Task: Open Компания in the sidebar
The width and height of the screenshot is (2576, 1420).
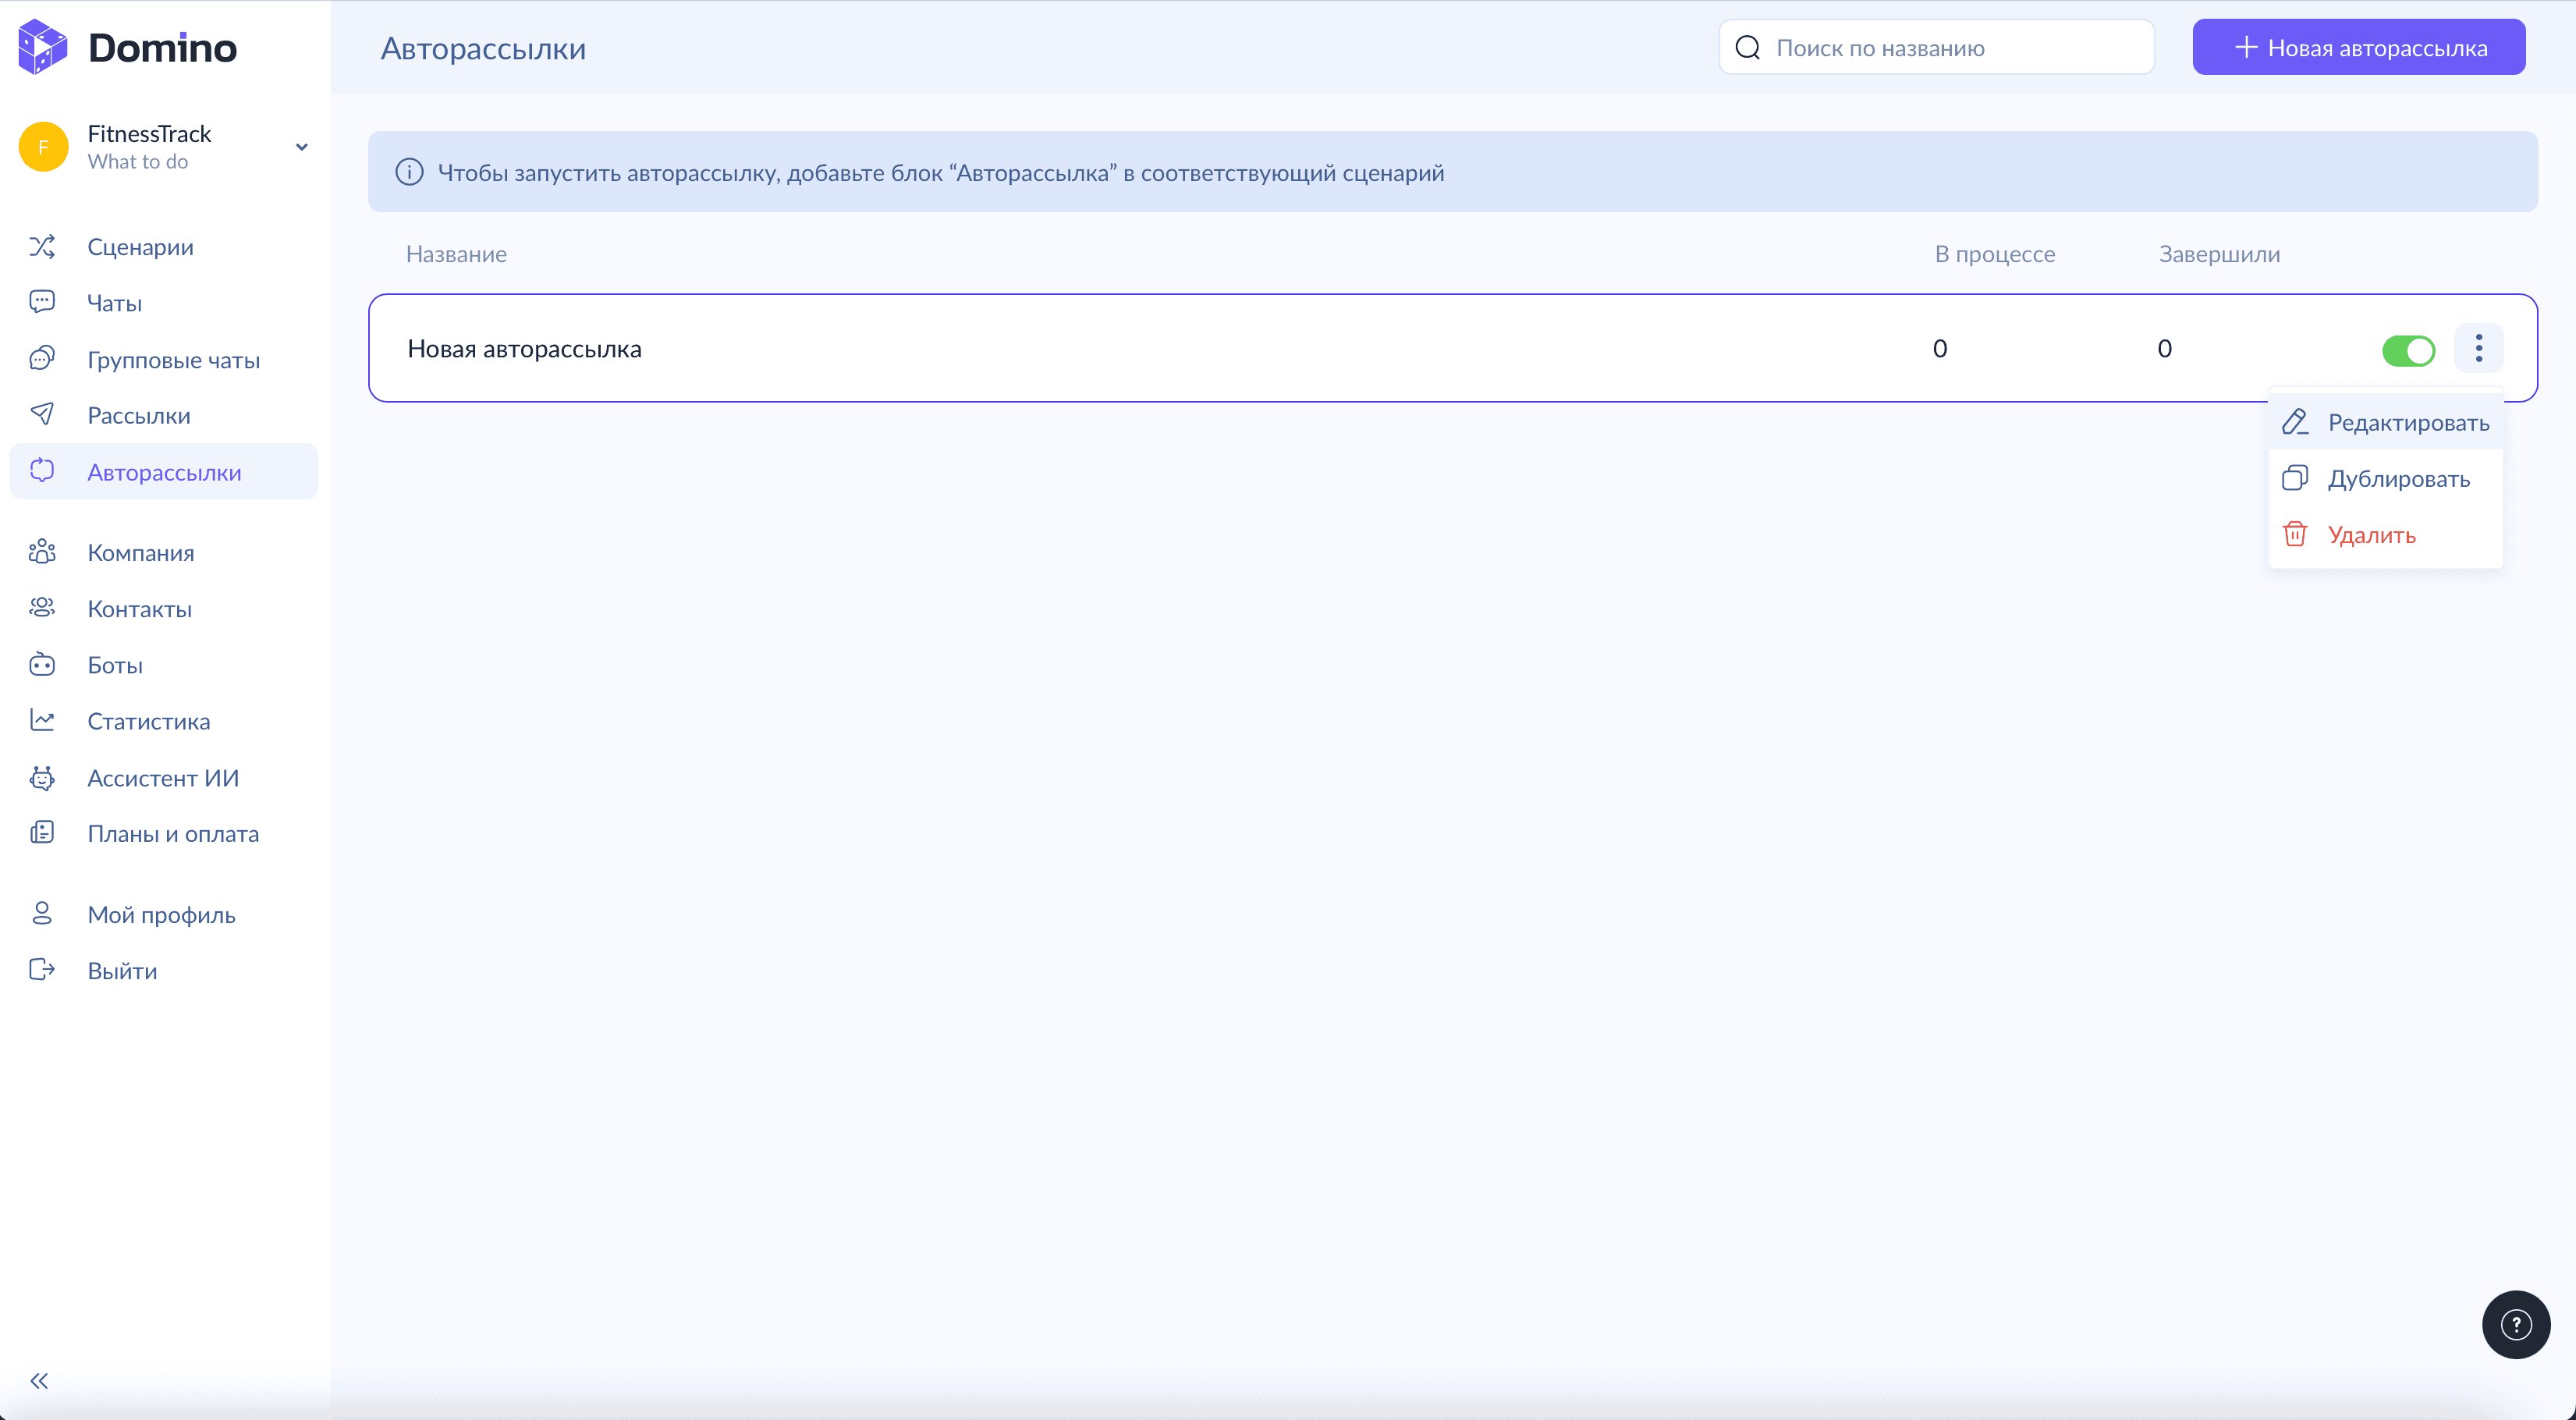Action: [164, 552]
